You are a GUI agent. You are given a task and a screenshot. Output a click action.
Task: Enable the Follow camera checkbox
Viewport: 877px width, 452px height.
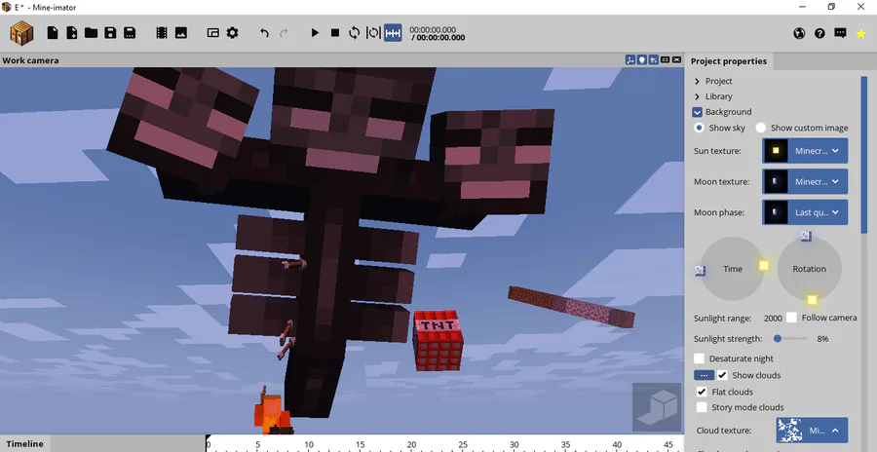pos(791,318)
